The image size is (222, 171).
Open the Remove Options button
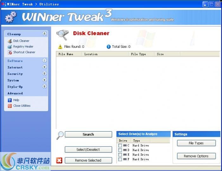point(196,156)
